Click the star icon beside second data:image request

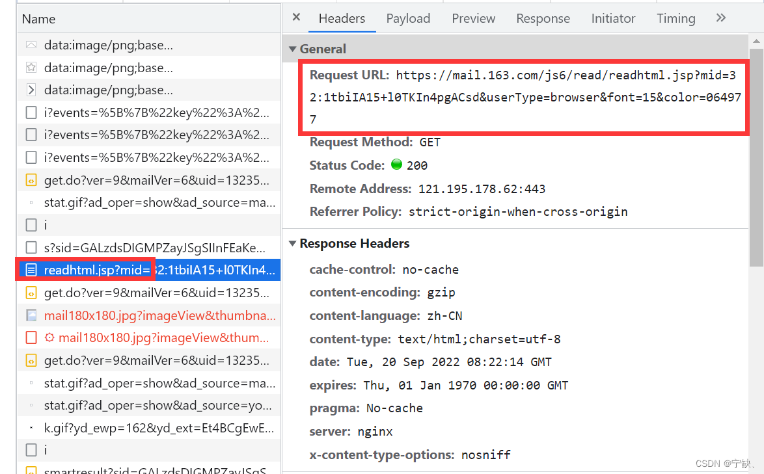[x=30, y=67]
